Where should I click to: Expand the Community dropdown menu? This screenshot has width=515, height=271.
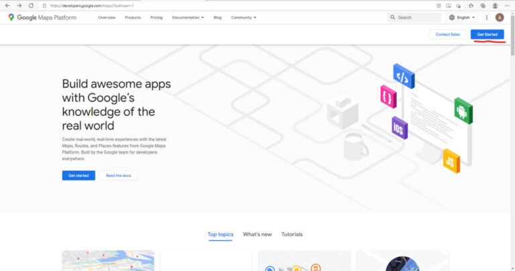click(243, 17)
